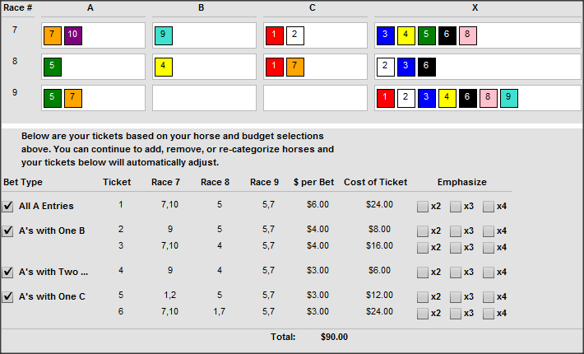Click the empty Race 9 column C box
This screenshot has width=584, height=354.
coord(315,98)
